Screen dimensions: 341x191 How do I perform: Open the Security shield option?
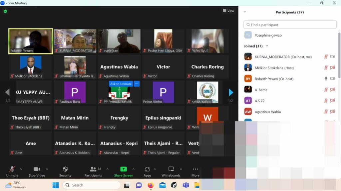click(65, 169)
